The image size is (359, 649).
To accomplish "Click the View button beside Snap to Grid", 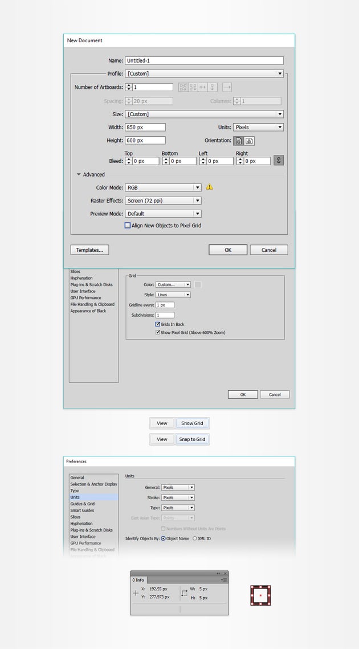I will tap(162, 439).
